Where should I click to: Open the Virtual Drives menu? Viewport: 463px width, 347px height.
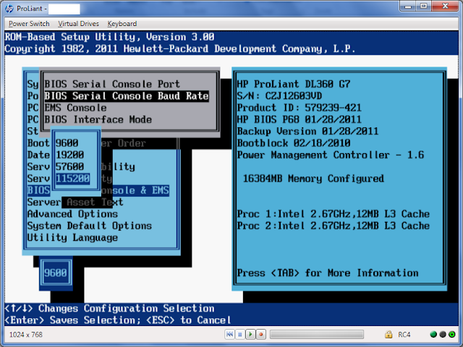pyautogui.click(x=78, y=24)
